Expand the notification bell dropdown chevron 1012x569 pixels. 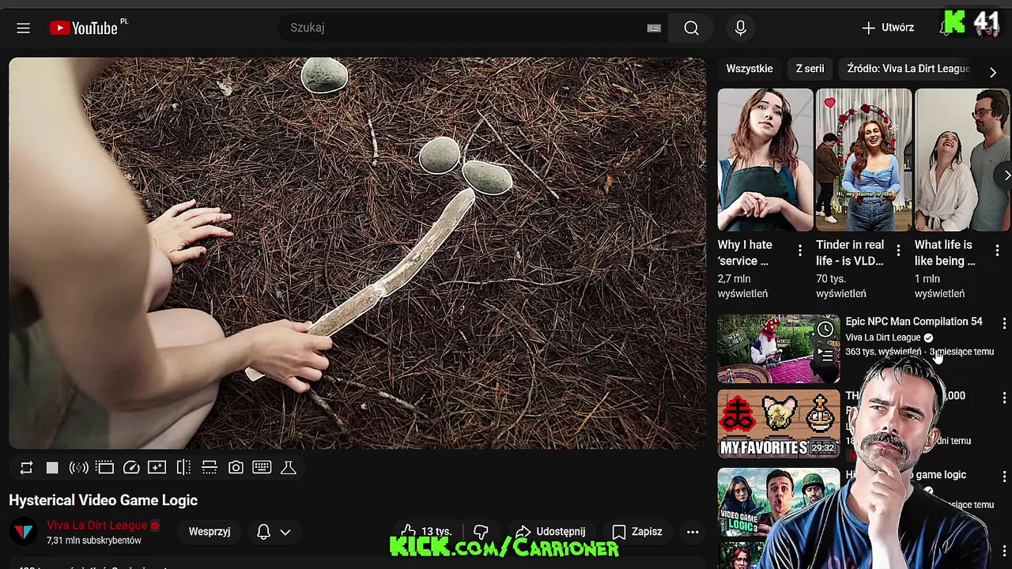pos(285,532)
